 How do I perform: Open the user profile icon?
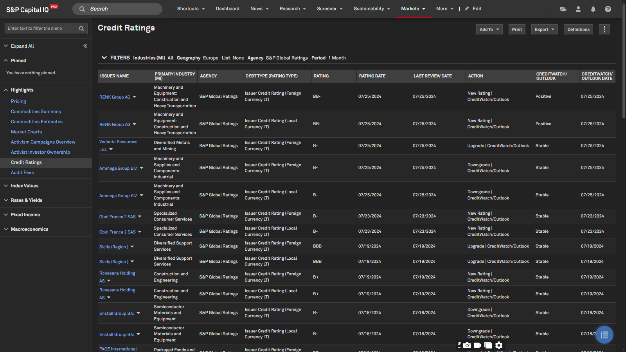[578, 9]
